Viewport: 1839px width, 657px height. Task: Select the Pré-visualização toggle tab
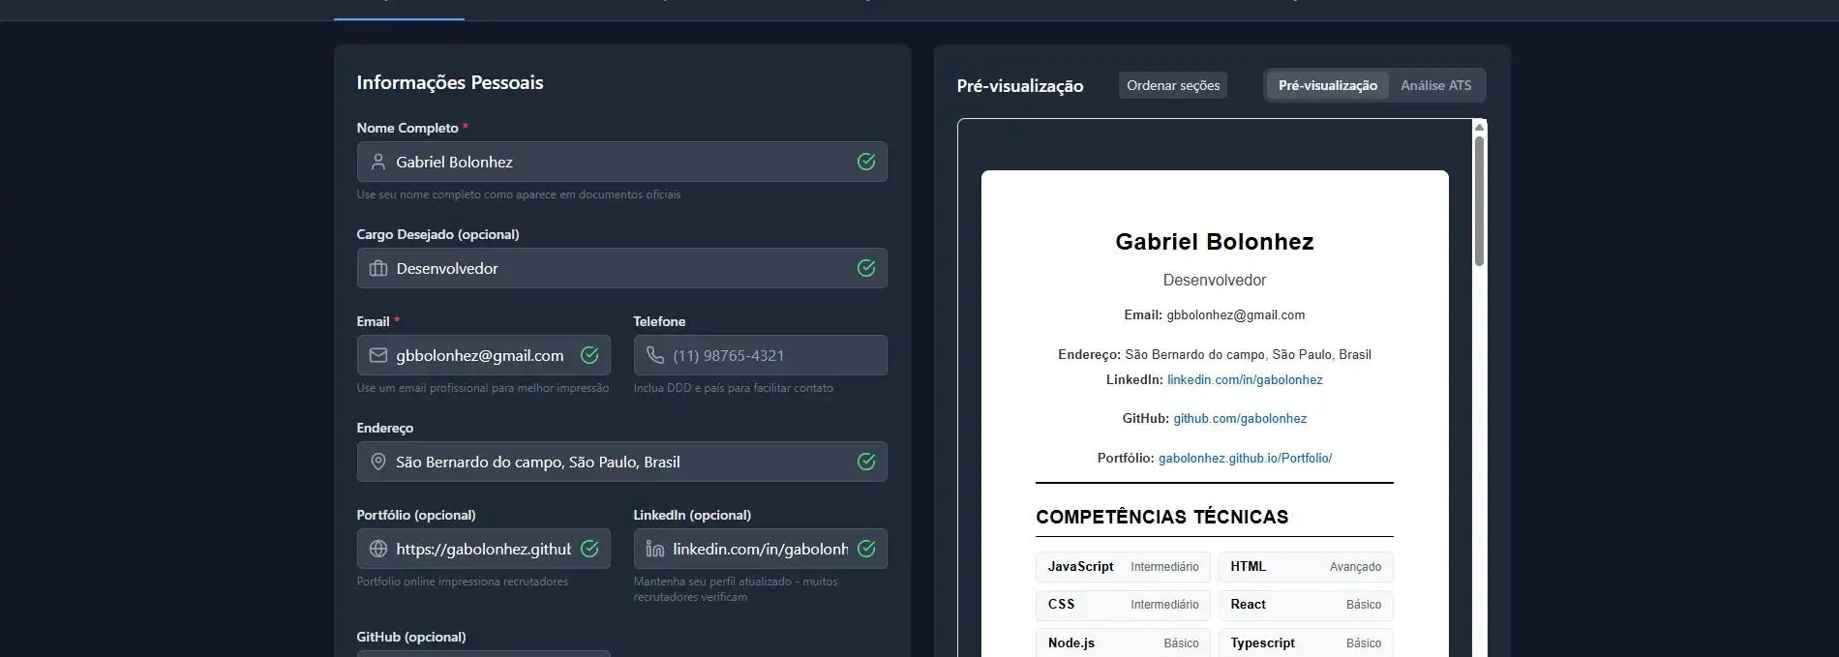point(1327,85)
